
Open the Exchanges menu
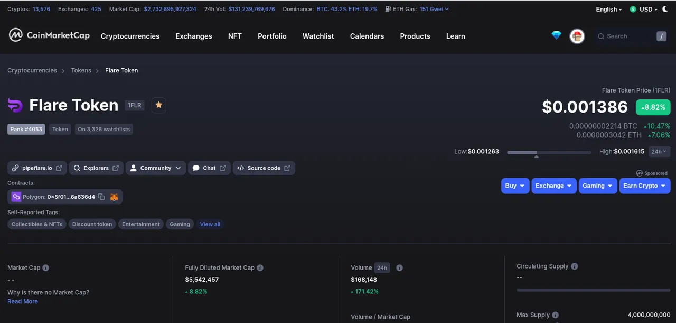pos(194,36)
